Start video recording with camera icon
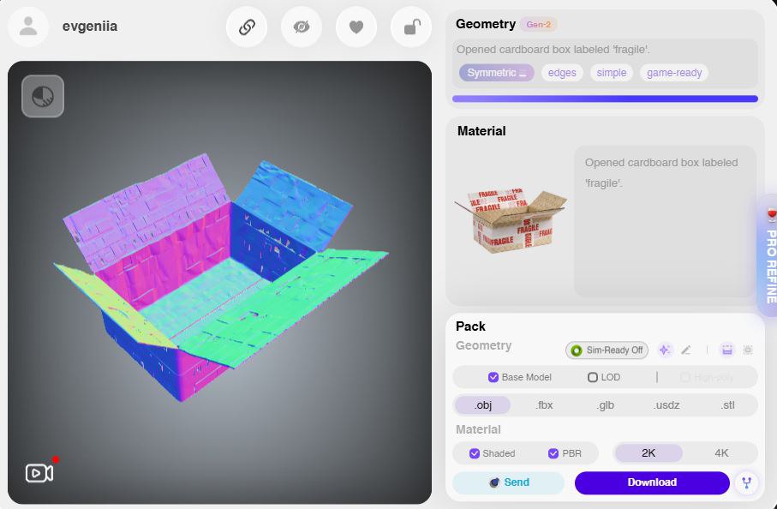This screenshot has height=509, width=777. (x=39, y=473)
